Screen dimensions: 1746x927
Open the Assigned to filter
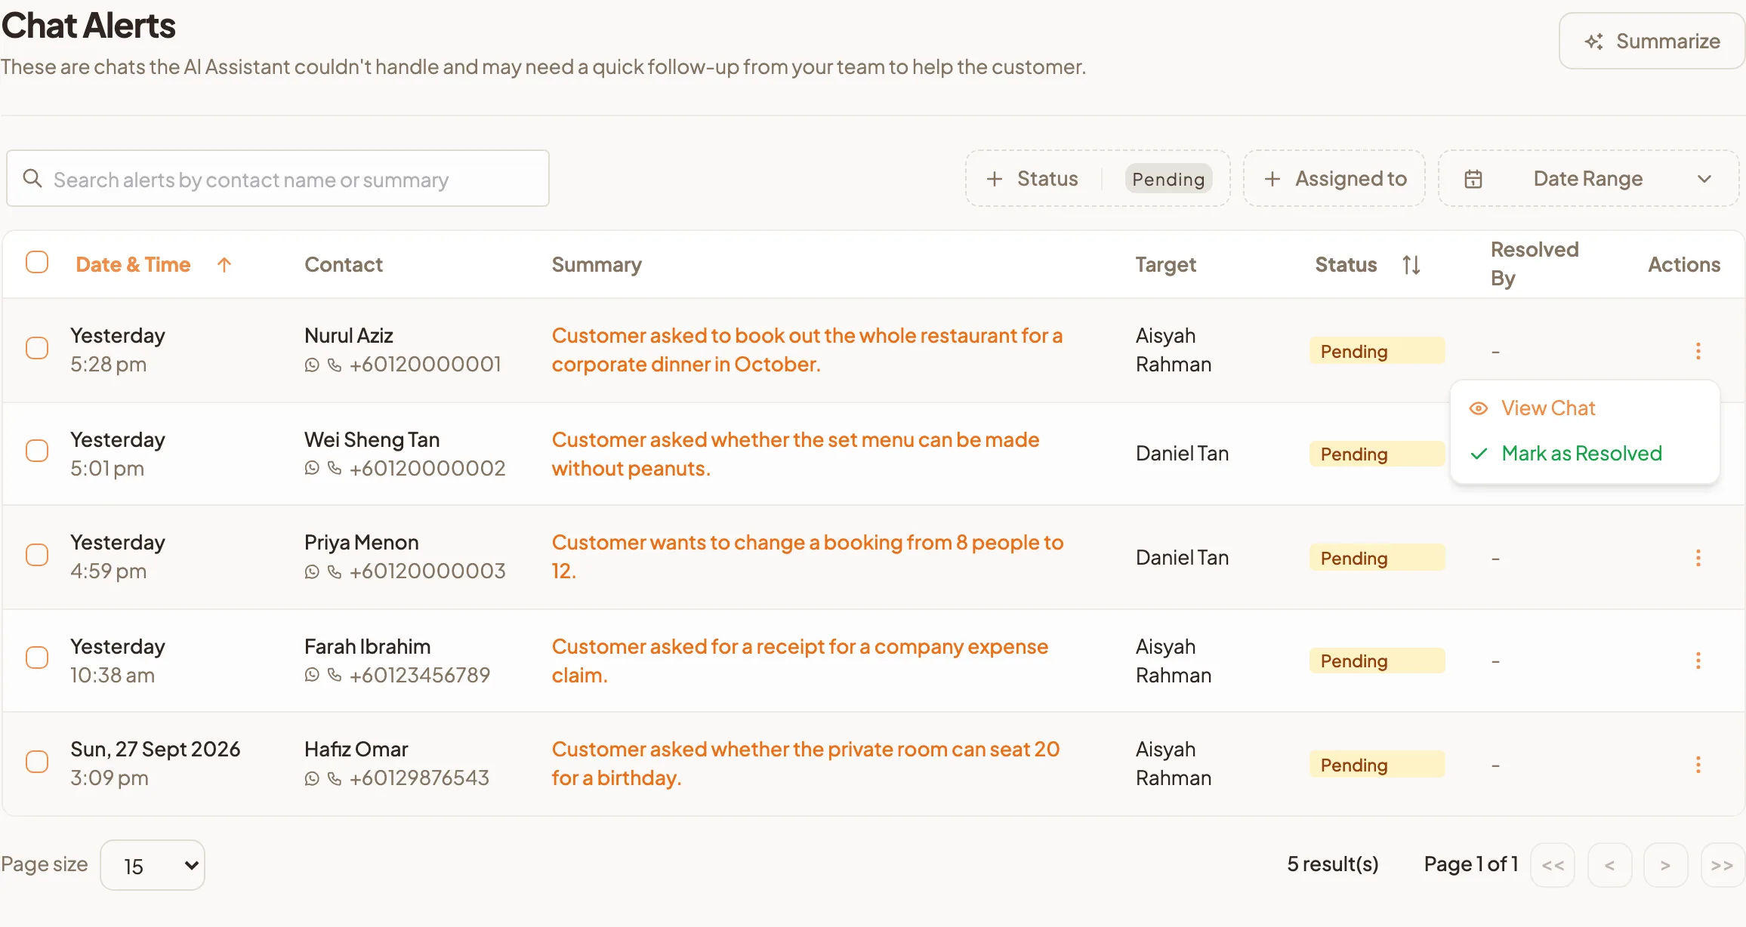click(x=1334, y=179)
